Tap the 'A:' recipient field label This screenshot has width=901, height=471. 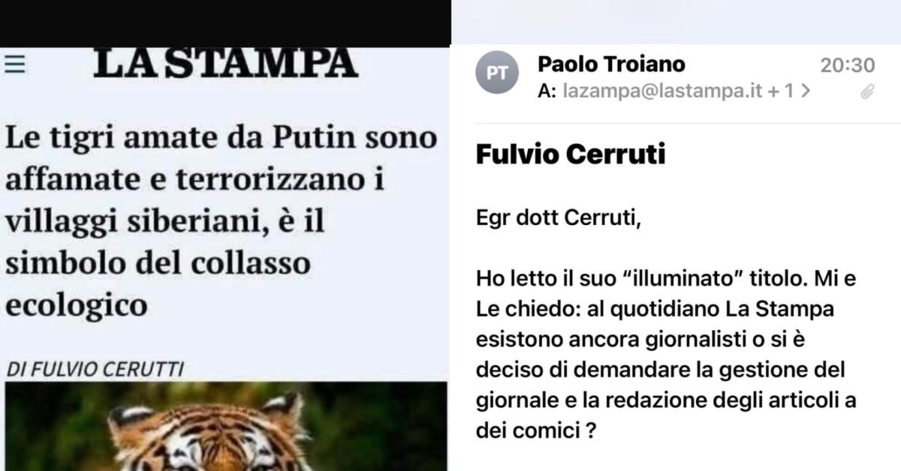[547, 91]
